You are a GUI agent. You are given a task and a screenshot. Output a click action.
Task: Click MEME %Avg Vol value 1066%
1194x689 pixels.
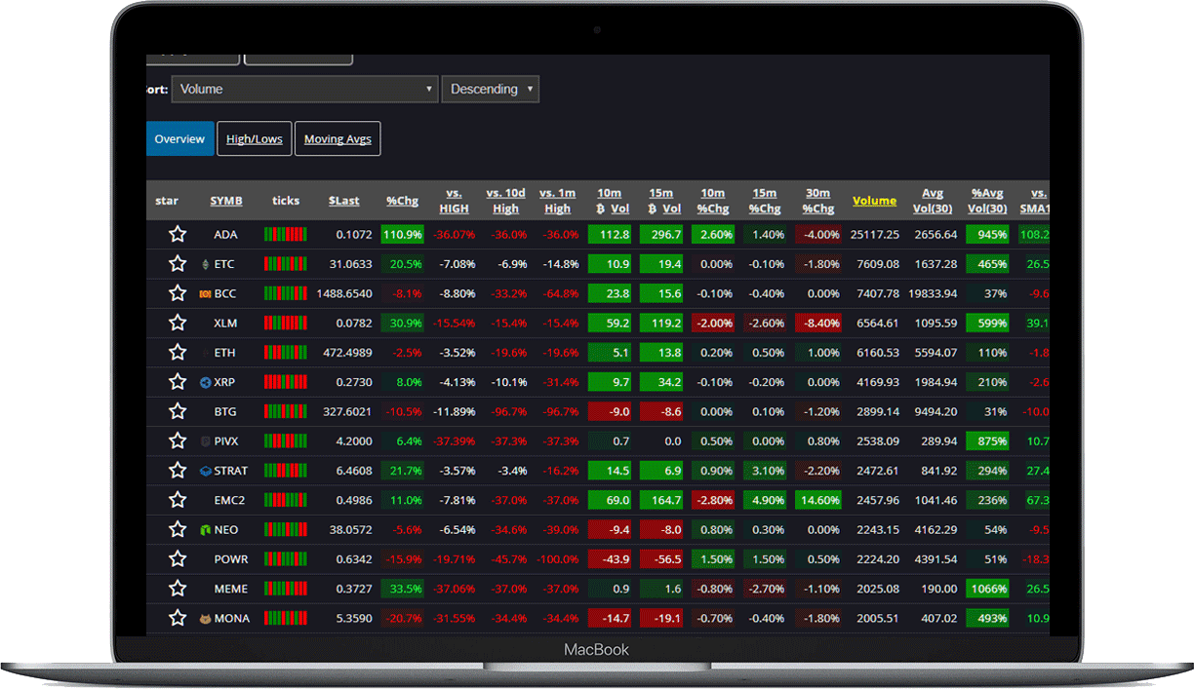tap(988, 589)
